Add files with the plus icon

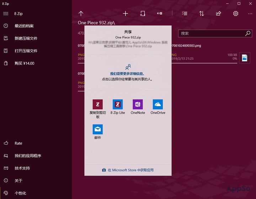126,13
